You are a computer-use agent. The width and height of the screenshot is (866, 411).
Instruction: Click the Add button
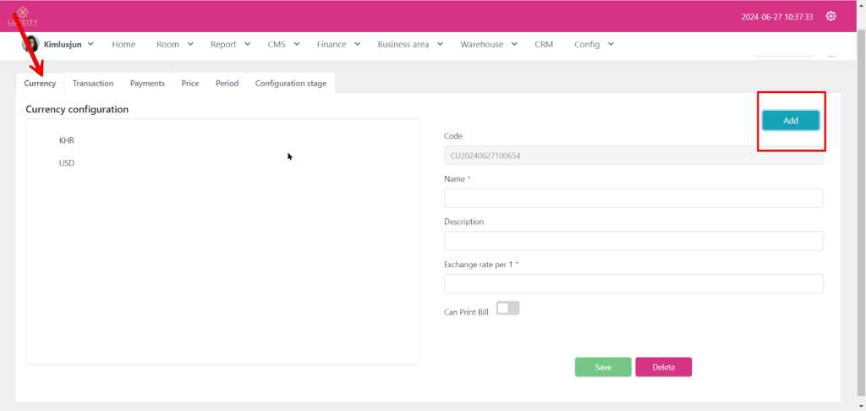[791, 120]
